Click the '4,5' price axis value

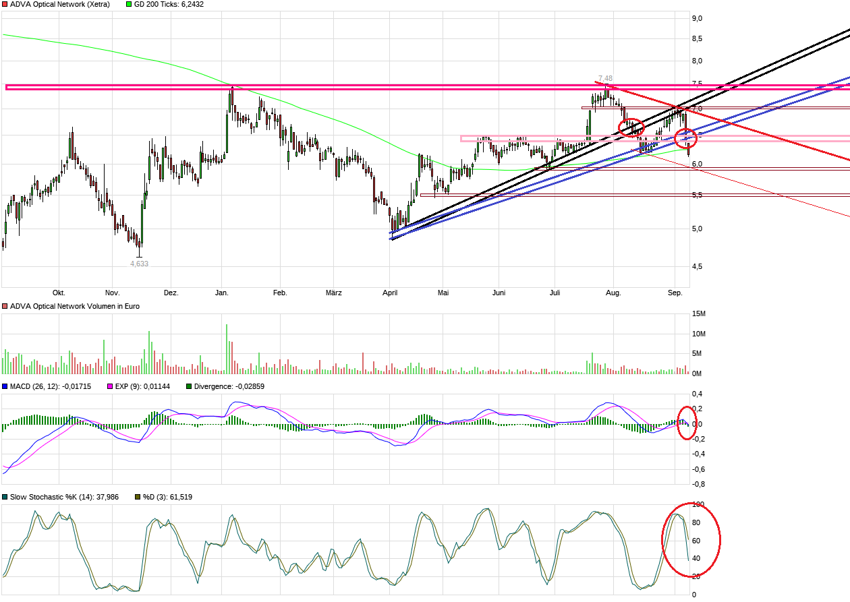point(698,266)
